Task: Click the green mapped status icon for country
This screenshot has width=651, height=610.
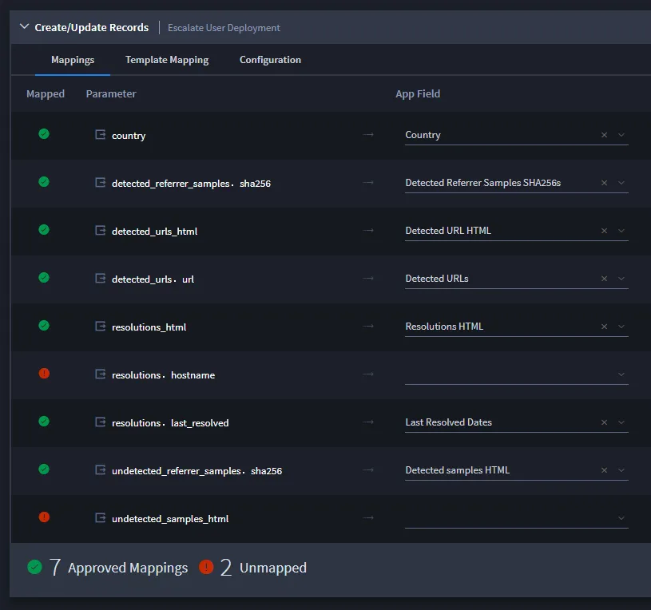Action: [44, 134]
